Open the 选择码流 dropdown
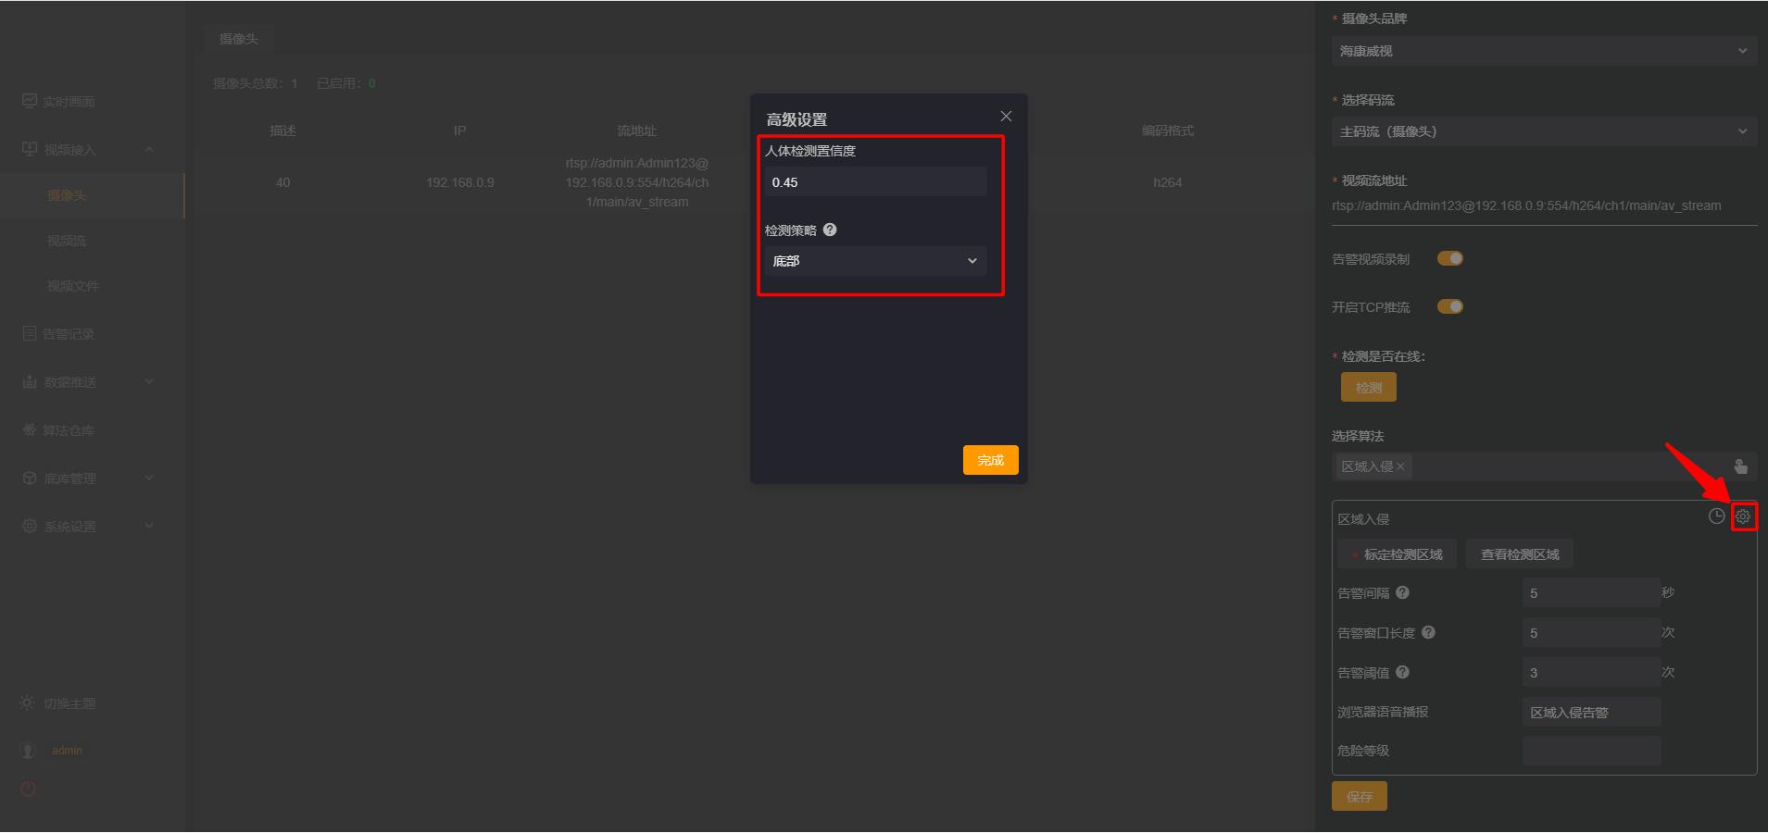Screen dimensions: 1768x833 pyautogui.click(x=1544, y=131)
